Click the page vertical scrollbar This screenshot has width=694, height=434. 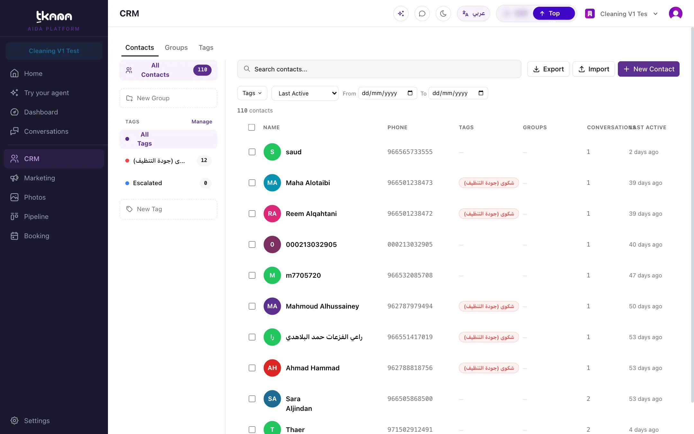click(692, 215)
